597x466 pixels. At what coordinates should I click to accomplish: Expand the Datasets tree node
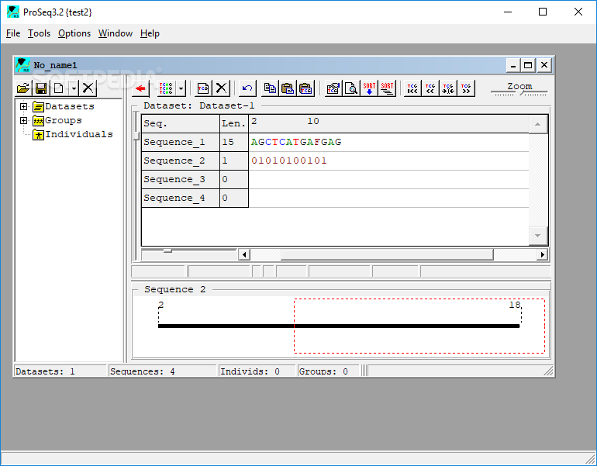pyautogui.click(x=23, y=106)
